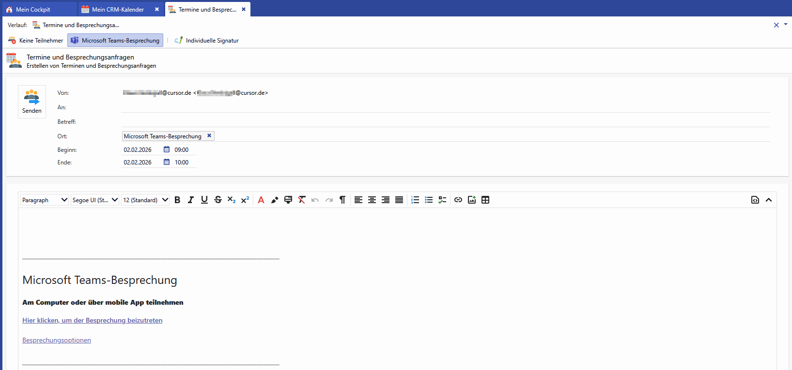Click the format painter icon
The image size is (792, 370).
point(288,200)
